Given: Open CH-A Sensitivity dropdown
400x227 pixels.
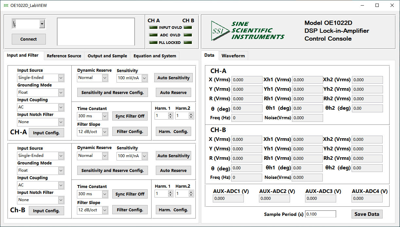Looking at the screenshot, I should point(144,78).
